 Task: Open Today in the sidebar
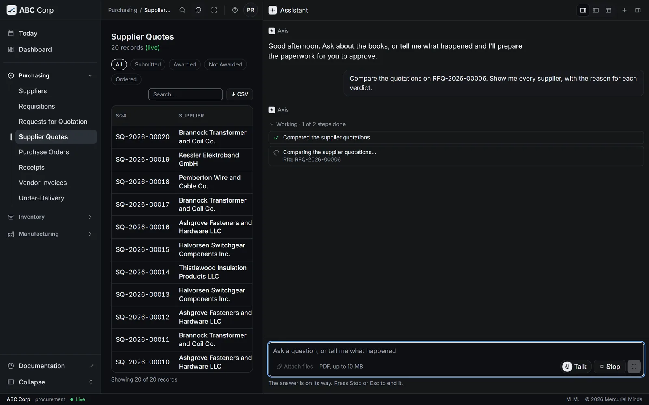pyautogui.click(x=50, y=33)
